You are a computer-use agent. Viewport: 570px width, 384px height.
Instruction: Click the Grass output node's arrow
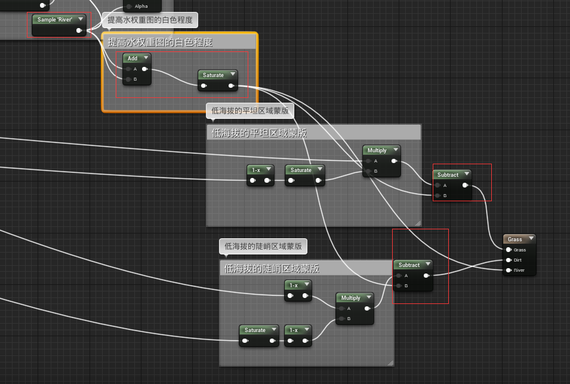click(531, 238)
